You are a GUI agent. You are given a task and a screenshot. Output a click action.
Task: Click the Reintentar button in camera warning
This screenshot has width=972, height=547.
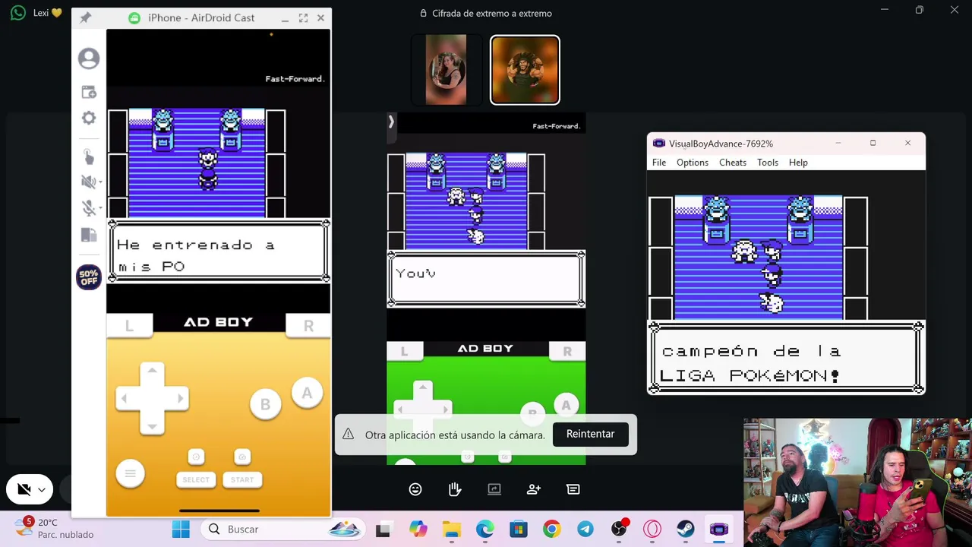[x=590, y=434]
